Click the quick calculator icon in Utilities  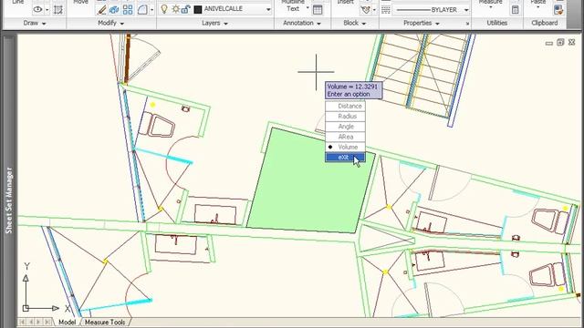515,10
